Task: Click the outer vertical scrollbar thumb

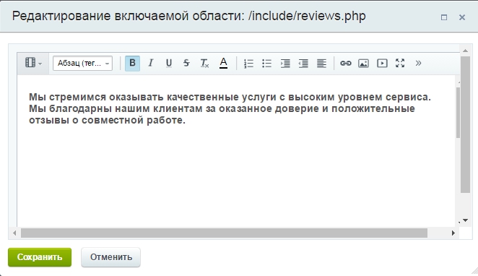Action: [465, 124]
